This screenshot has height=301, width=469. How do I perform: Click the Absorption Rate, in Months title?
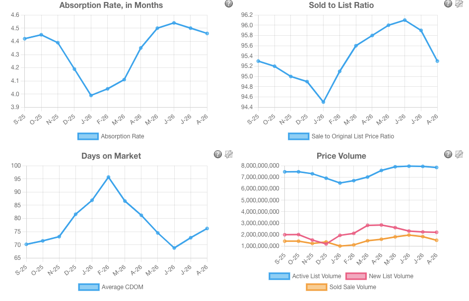[x=111, y=5]
